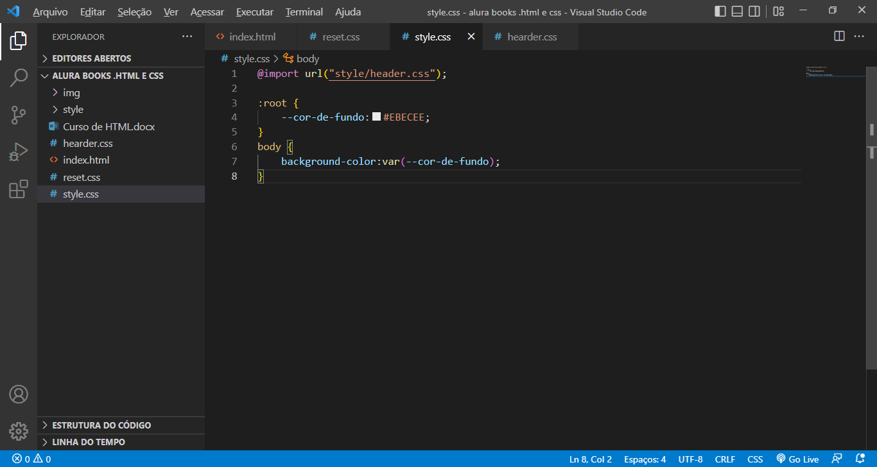The image size is (877, 467).
Task: Change the UTF-8 encoding
Action: click(690, 459)
